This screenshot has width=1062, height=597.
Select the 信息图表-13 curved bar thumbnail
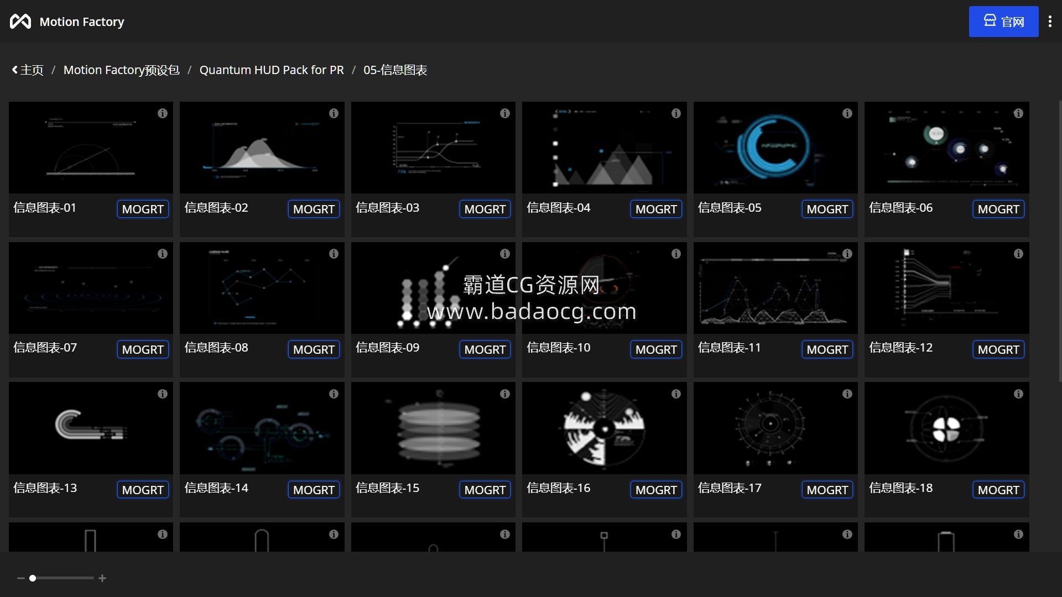click(91, 428)
